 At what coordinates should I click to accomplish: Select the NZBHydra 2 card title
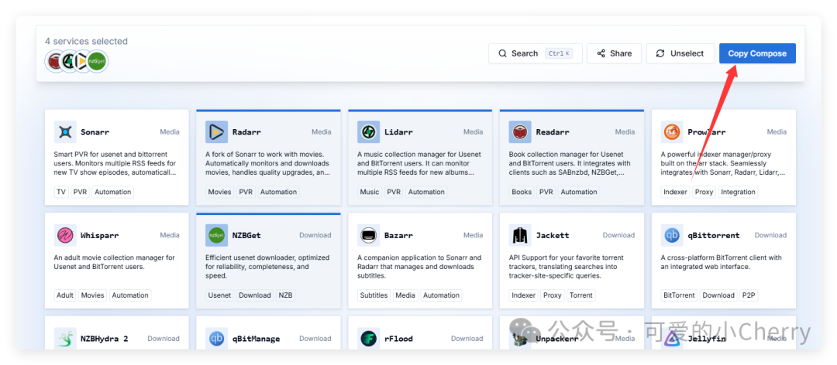click(104, 339)
